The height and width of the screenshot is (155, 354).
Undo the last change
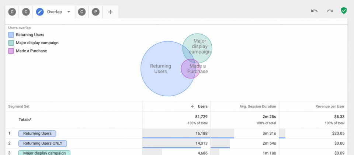(314, 11)
